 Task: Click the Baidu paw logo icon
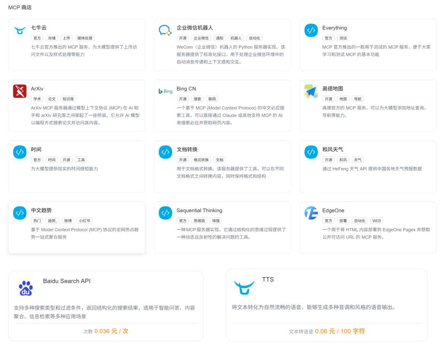26,288
